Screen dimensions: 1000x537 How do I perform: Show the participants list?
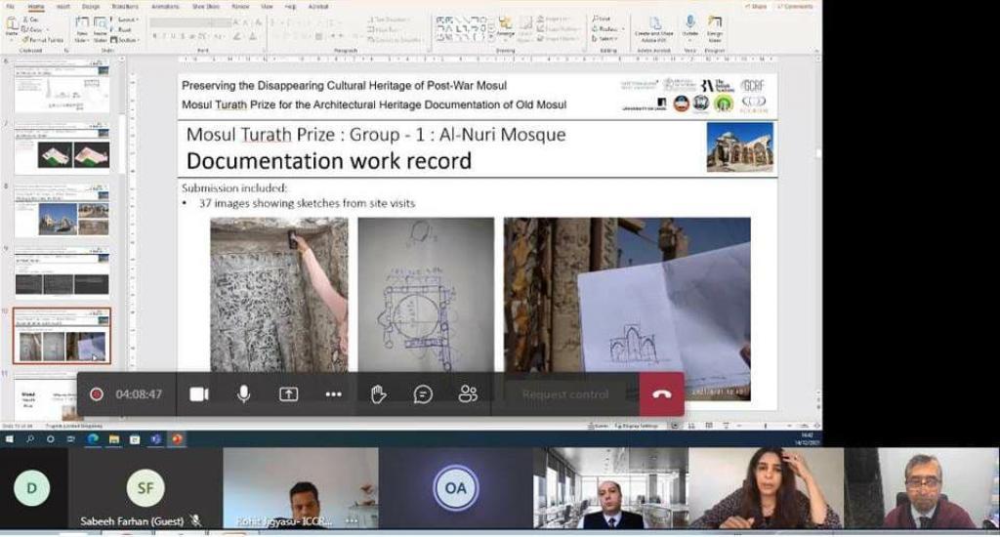[x=468, y=394]
